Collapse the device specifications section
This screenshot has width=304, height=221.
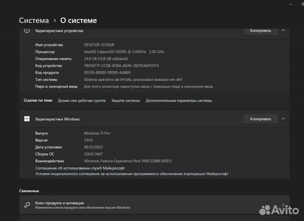point(283,30)
